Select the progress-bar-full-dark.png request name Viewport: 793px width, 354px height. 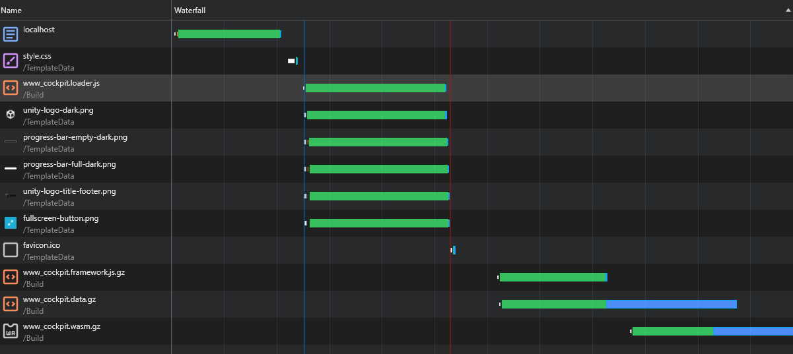tap(69, 165)
